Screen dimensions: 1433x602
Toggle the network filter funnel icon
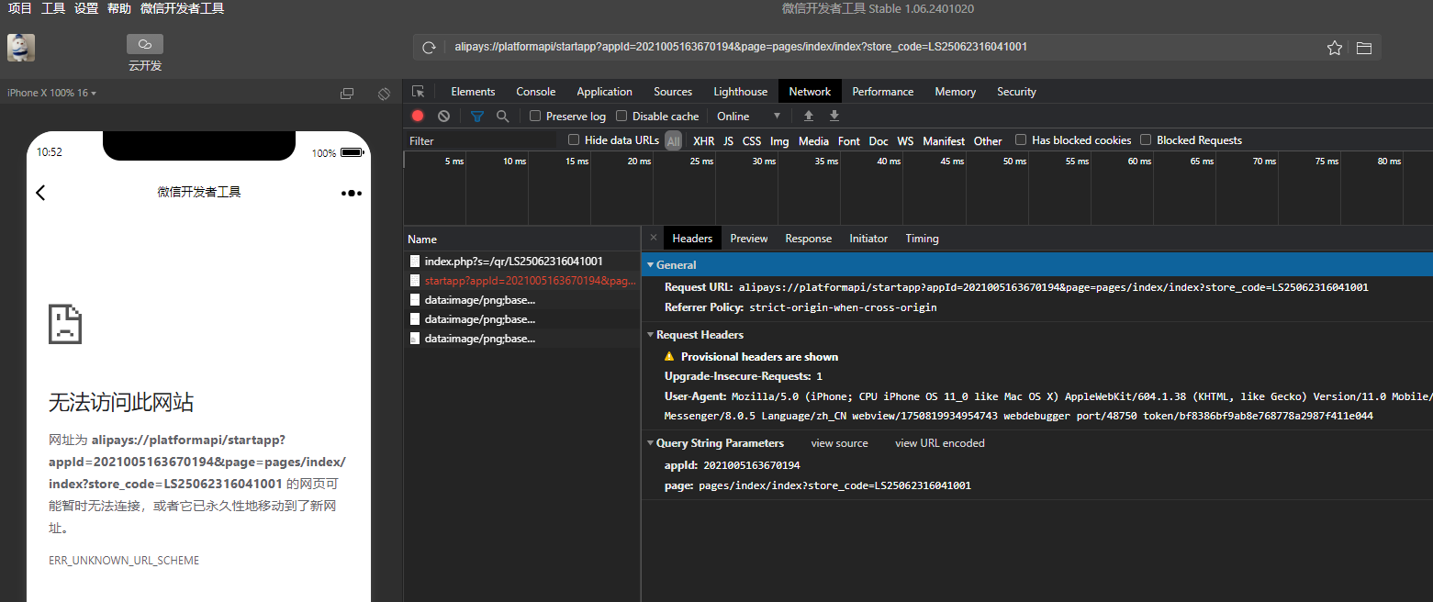(x=476, y=117)
